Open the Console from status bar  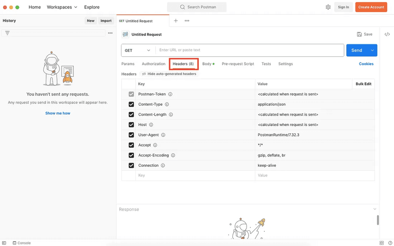pyautogui.click(x=22, y=243)
